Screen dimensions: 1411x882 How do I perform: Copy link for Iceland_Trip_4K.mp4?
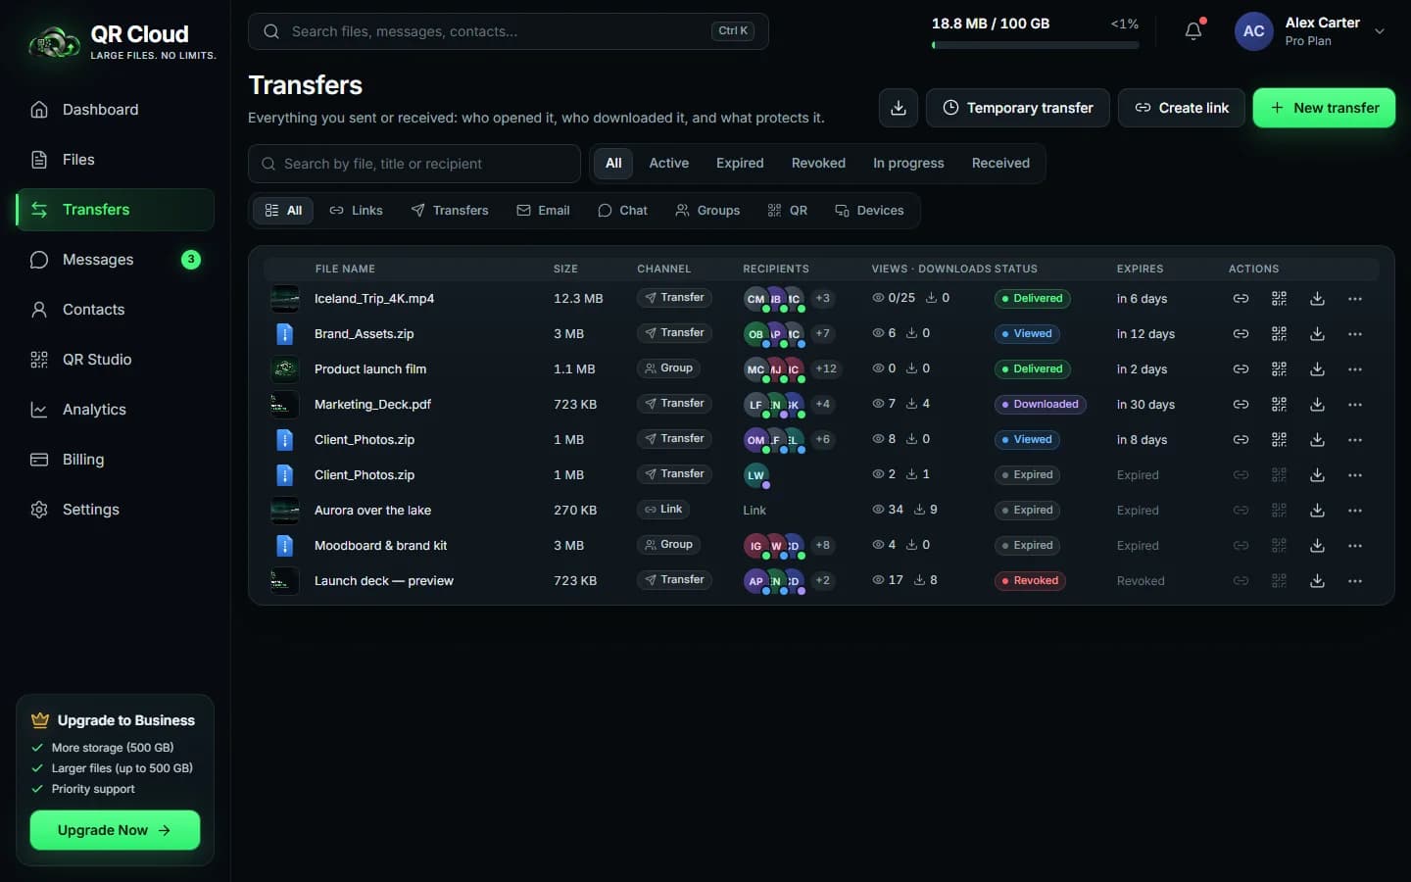pos(1241,299)
